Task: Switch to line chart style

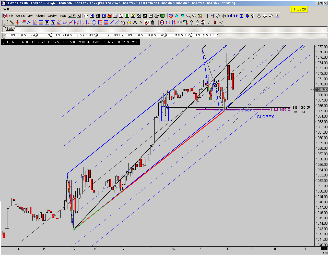Action: pos(221,22)
